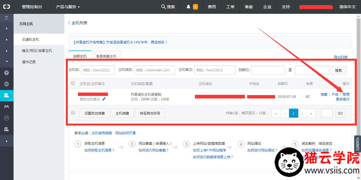Screen dimensions: 361x180
Task: Click the Aliyun logo icon
Action: [6, 7]
